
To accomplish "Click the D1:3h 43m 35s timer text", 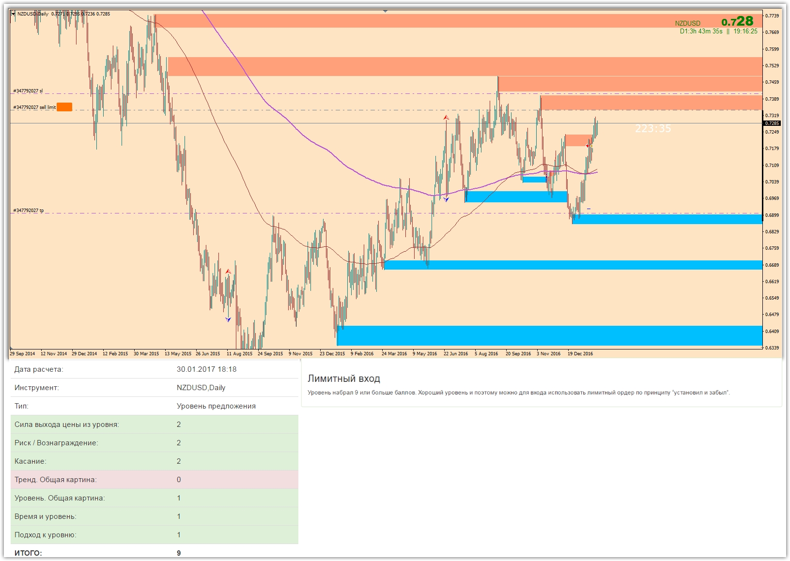I will pyautogui.click(x=701, y=31).
